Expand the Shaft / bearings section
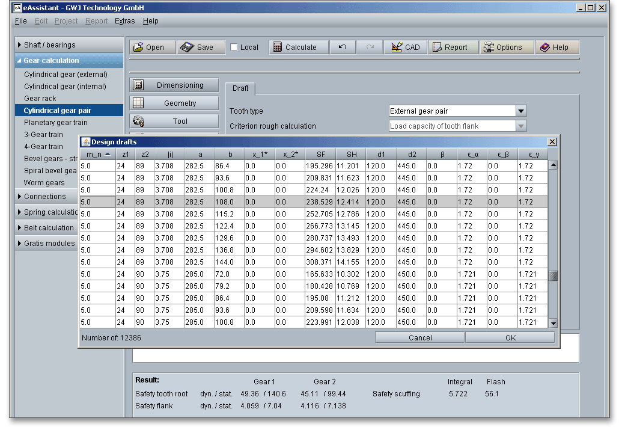Viewport: 619px width, 427px height. [x=49, y=45]
